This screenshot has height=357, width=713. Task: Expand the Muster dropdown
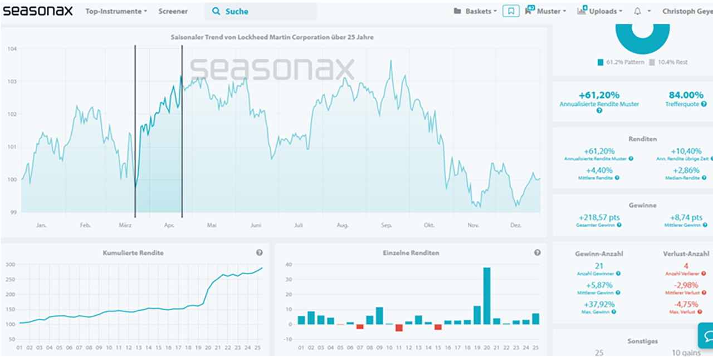point(546,11)
